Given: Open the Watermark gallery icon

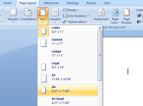Looking at the screenshot, I should click(101, 12).
